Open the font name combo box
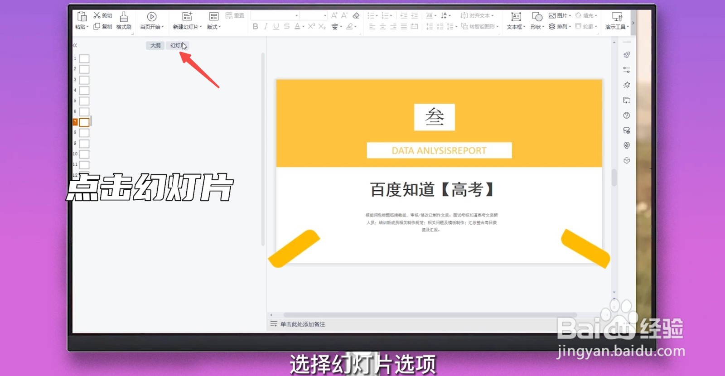This screenshot has height=376, width=725. pos(275,15)
